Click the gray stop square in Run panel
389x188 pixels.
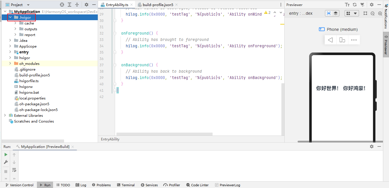6,171
